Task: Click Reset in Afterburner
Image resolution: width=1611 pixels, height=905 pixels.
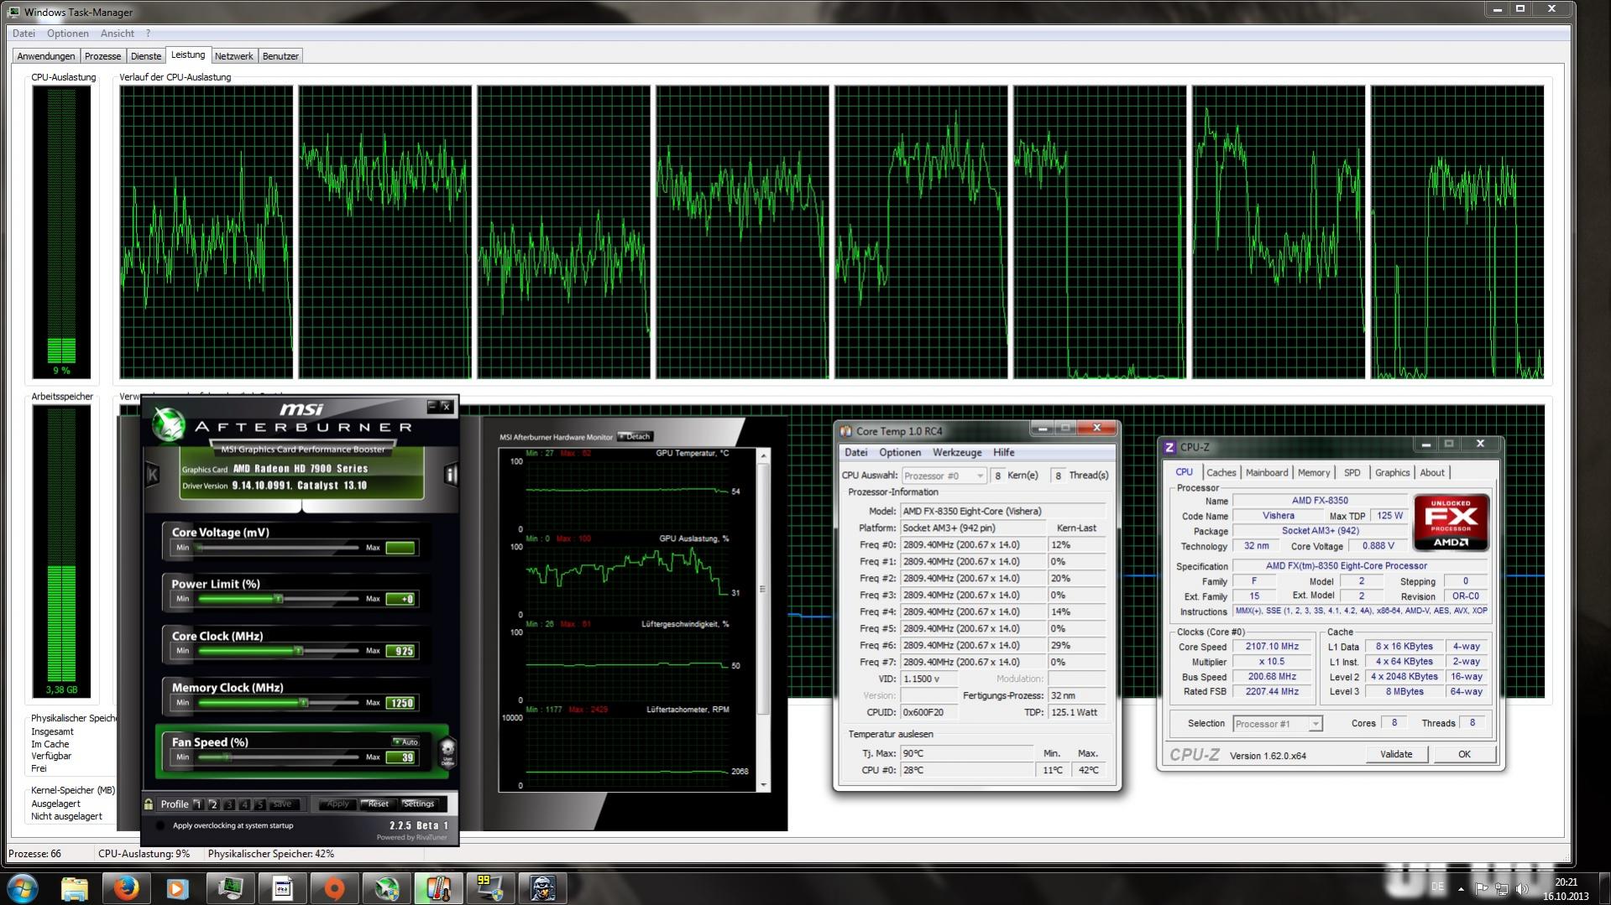Action: (x=378, y=804)
